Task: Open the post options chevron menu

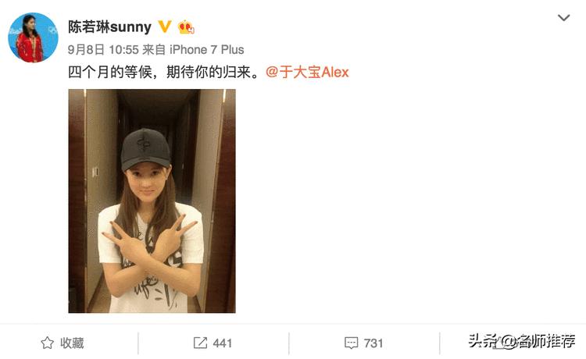Action: 563,17
